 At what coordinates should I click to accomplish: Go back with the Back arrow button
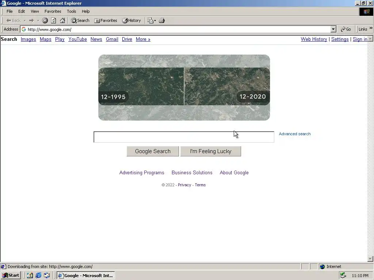(14, 20)
